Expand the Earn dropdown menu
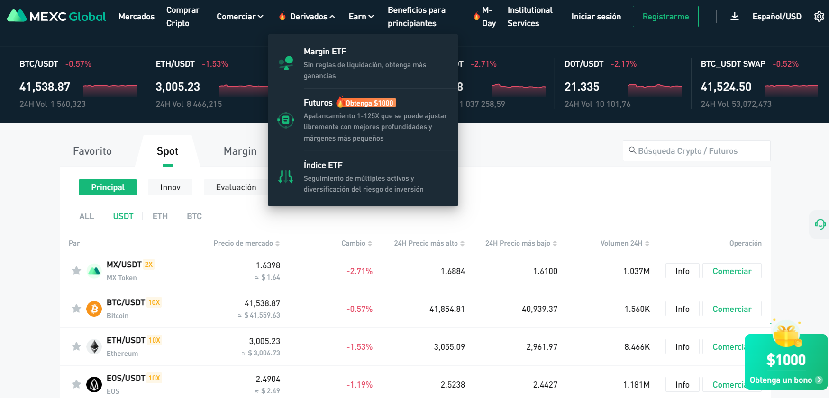 pyautogui.click(x=361, y=17)
